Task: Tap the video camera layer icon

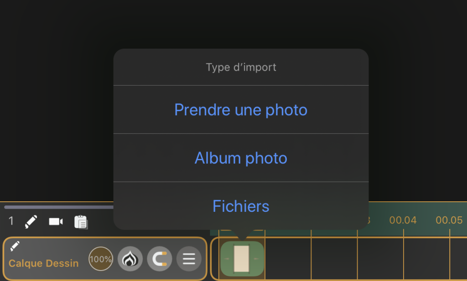Action: coord(56,221)
